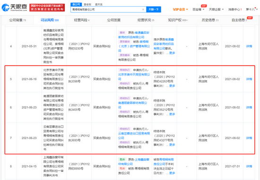Open 云南晋霖进出口贸易有限公司 applicant link
The image size is (260, 180).
(x=134, y=136)
